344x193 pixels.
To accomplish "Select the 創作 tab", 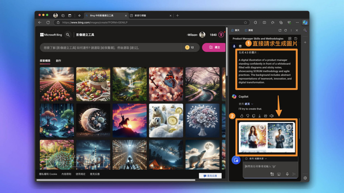I will pyautogui.click(x=58, y=61).
